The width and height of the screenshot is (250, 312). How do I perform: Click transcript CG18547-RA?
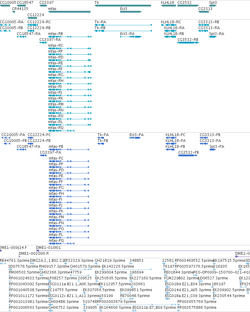coord(29,34)
